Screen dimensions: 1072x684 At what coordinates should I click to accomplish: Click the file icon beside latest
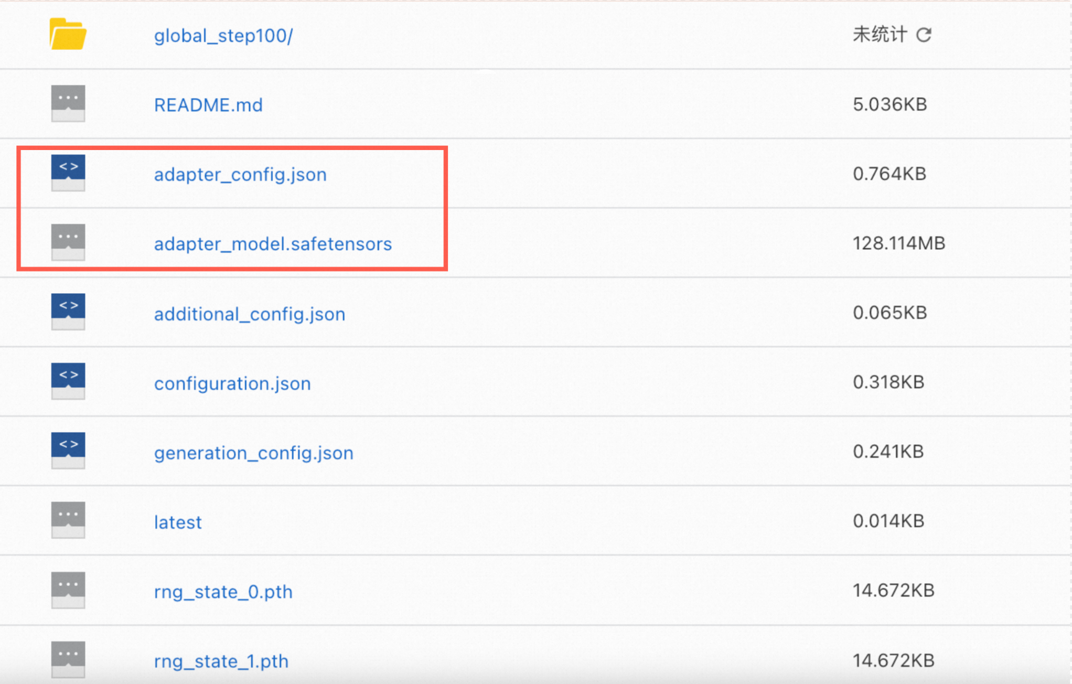pos(68,520)
